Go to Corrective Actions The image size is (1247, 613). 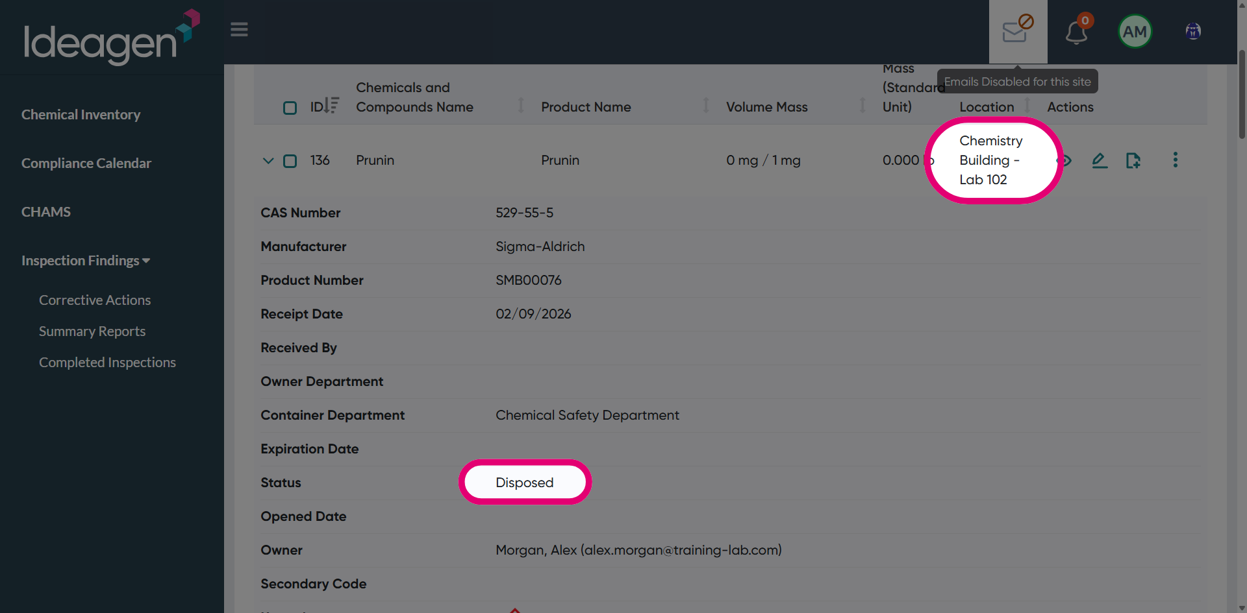(95, 300)
